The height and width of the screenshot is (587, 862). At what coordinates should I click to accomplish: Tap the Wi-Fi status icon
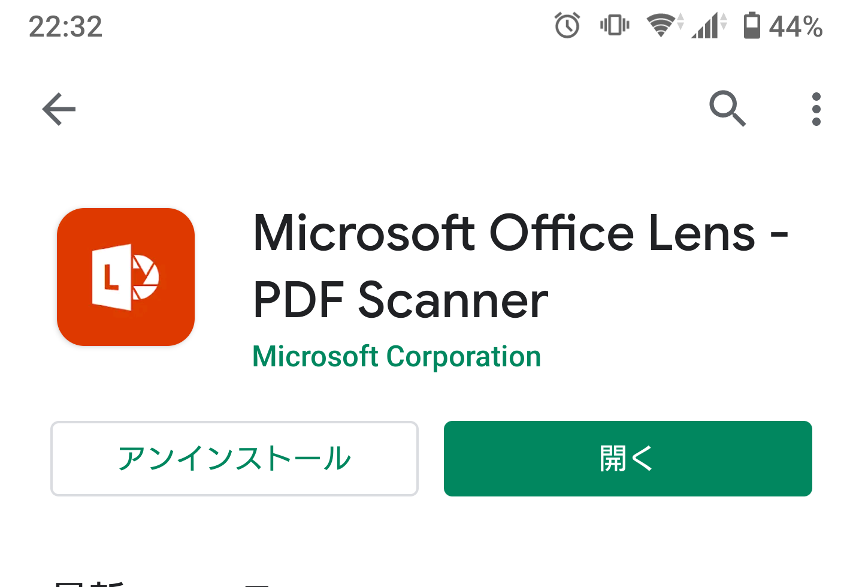[663, 26]
